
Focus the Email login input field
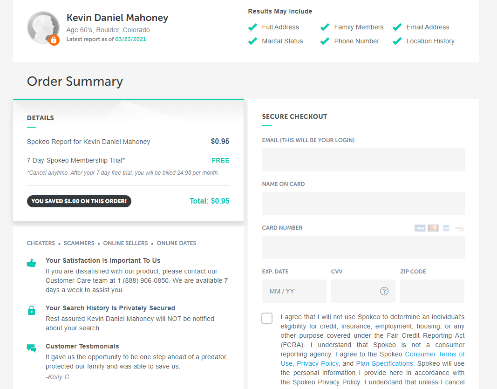(x=363, y=160)
